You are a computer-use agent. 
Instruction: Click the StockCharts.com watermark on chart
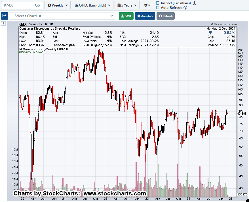point(224,25)
